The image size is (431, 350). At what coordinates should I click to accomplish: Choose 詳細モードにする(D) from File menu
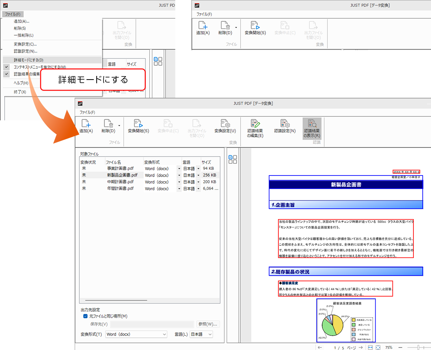pyautogui.click(x=52, y=60)
